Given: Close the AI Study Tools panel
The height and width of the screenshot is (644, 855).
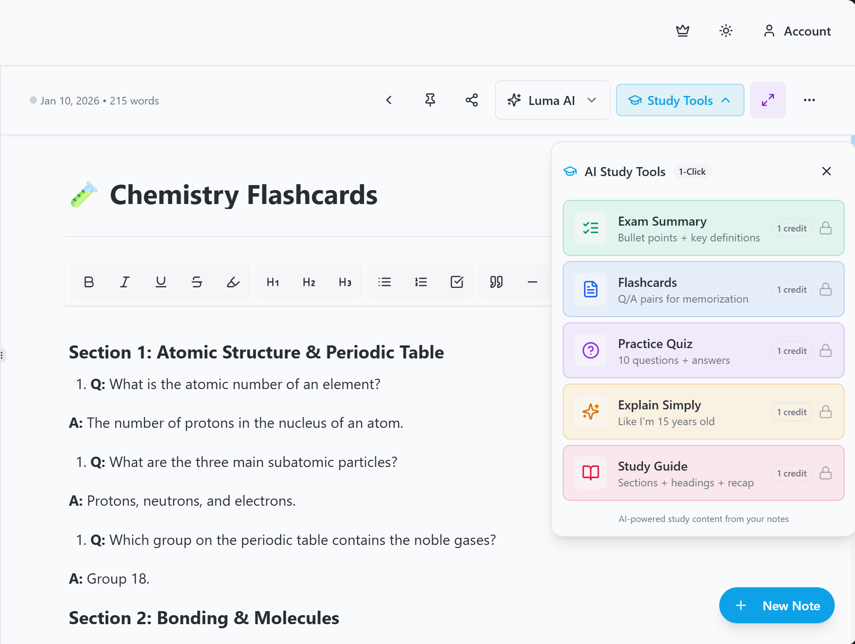Looking at the screenshot, I should click(826, 171).
